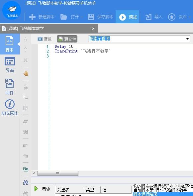Click code line Delay 10
193x196 pixels.
(64, 47)
